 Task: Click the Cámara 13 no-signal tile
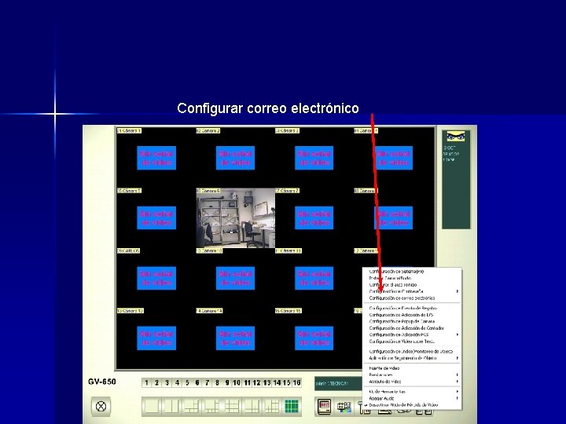click(156, 338)
